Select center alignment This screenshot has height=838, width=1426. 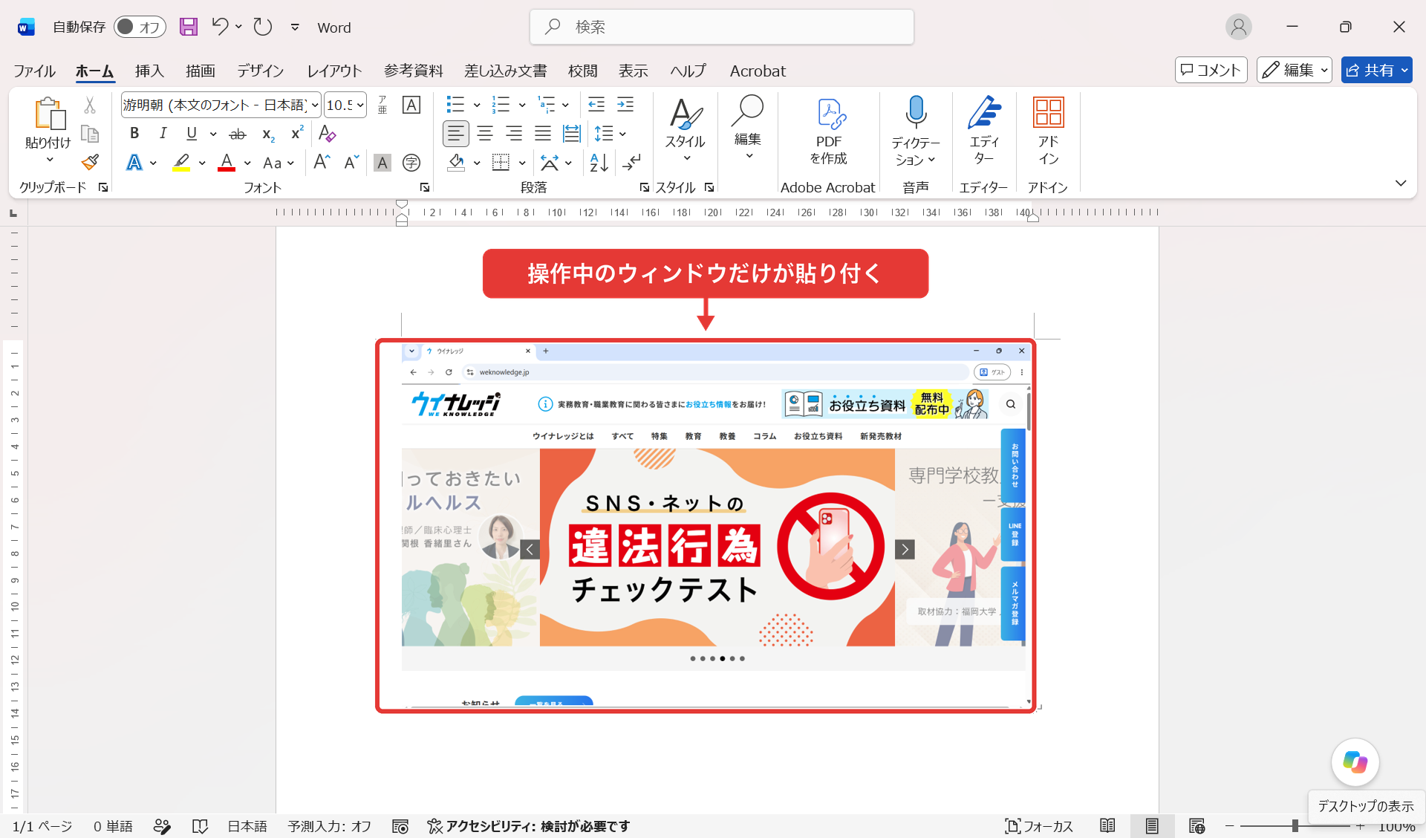[x=485, y=134]
